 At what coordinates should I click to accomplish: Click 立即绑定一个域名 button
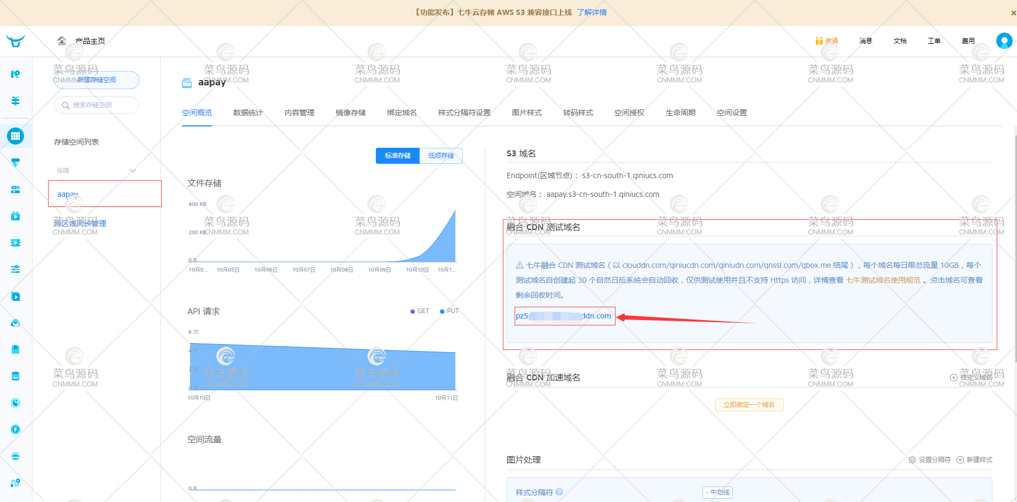tap(750, 405)
